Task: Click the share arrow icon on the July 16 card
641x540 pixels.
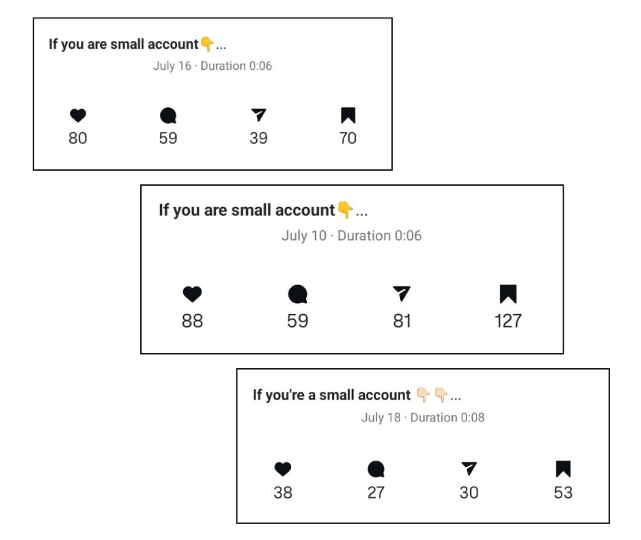Action: coord(259,115)
